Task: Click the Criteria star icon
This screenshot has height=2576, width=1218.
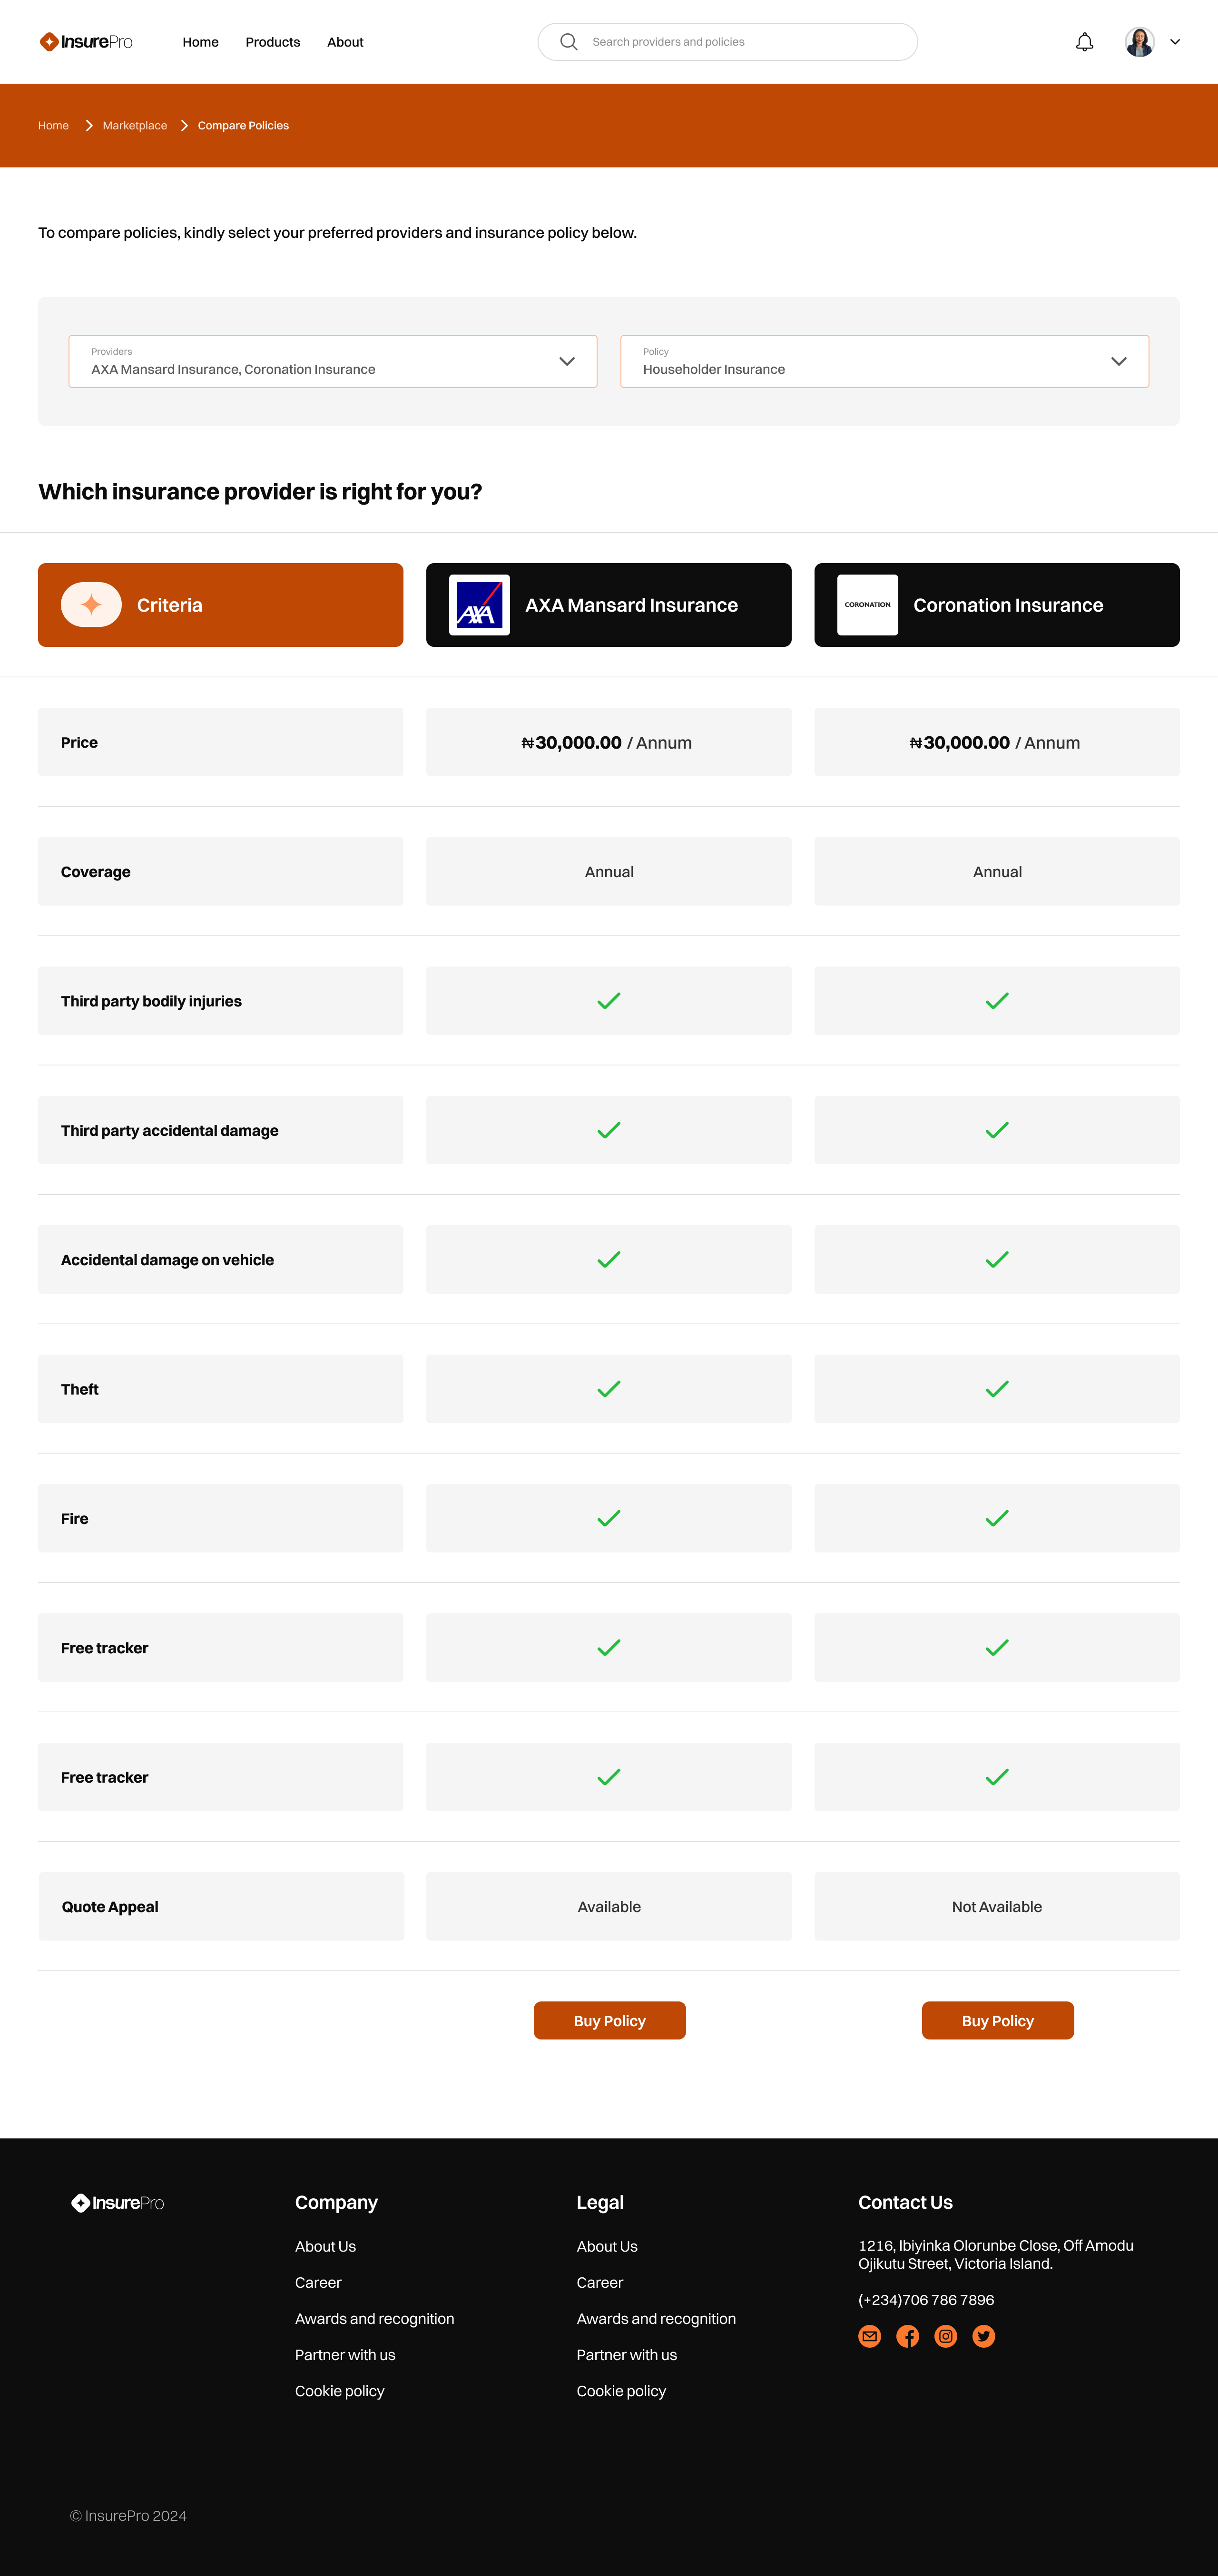Action: (91, 605)
